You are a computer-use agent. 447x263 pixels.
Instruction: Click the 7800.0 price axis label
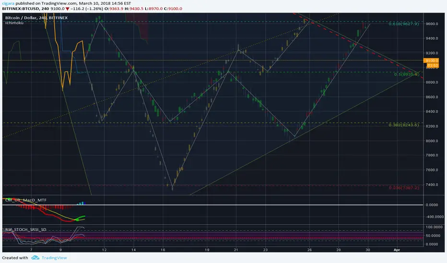click(432, 155)
